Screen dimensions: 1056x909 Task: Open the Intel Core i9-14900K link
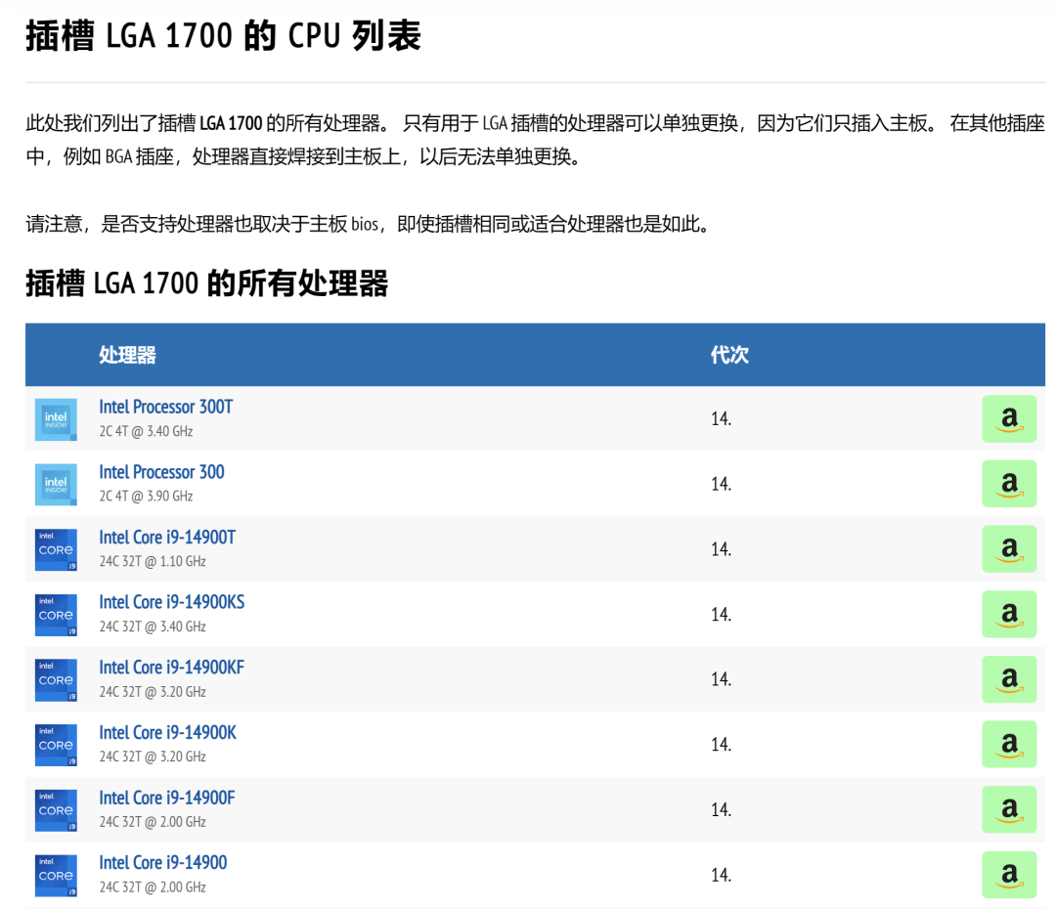pyautogui.click(x=168, y=733)
